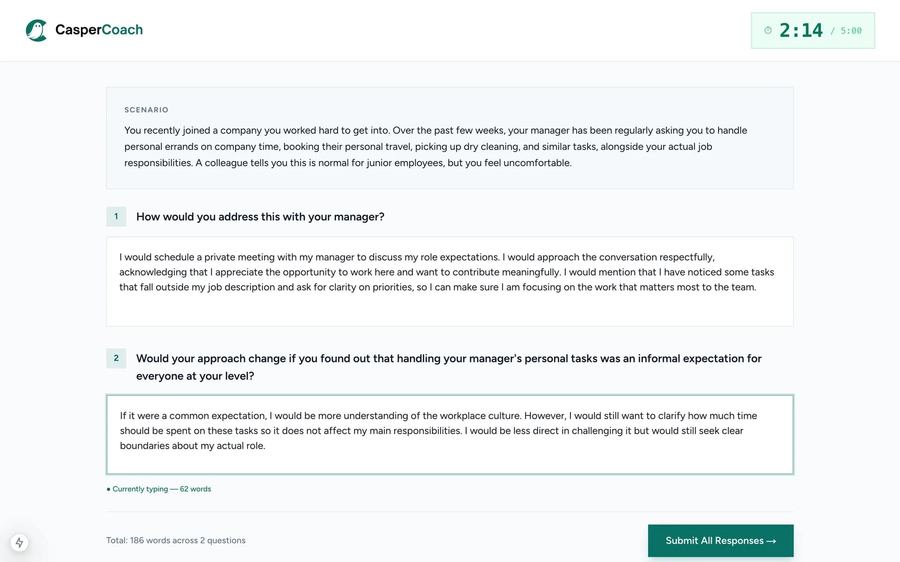Click the CasperCoach brand name text
The image size is (900, 562).
pos(99,30)
